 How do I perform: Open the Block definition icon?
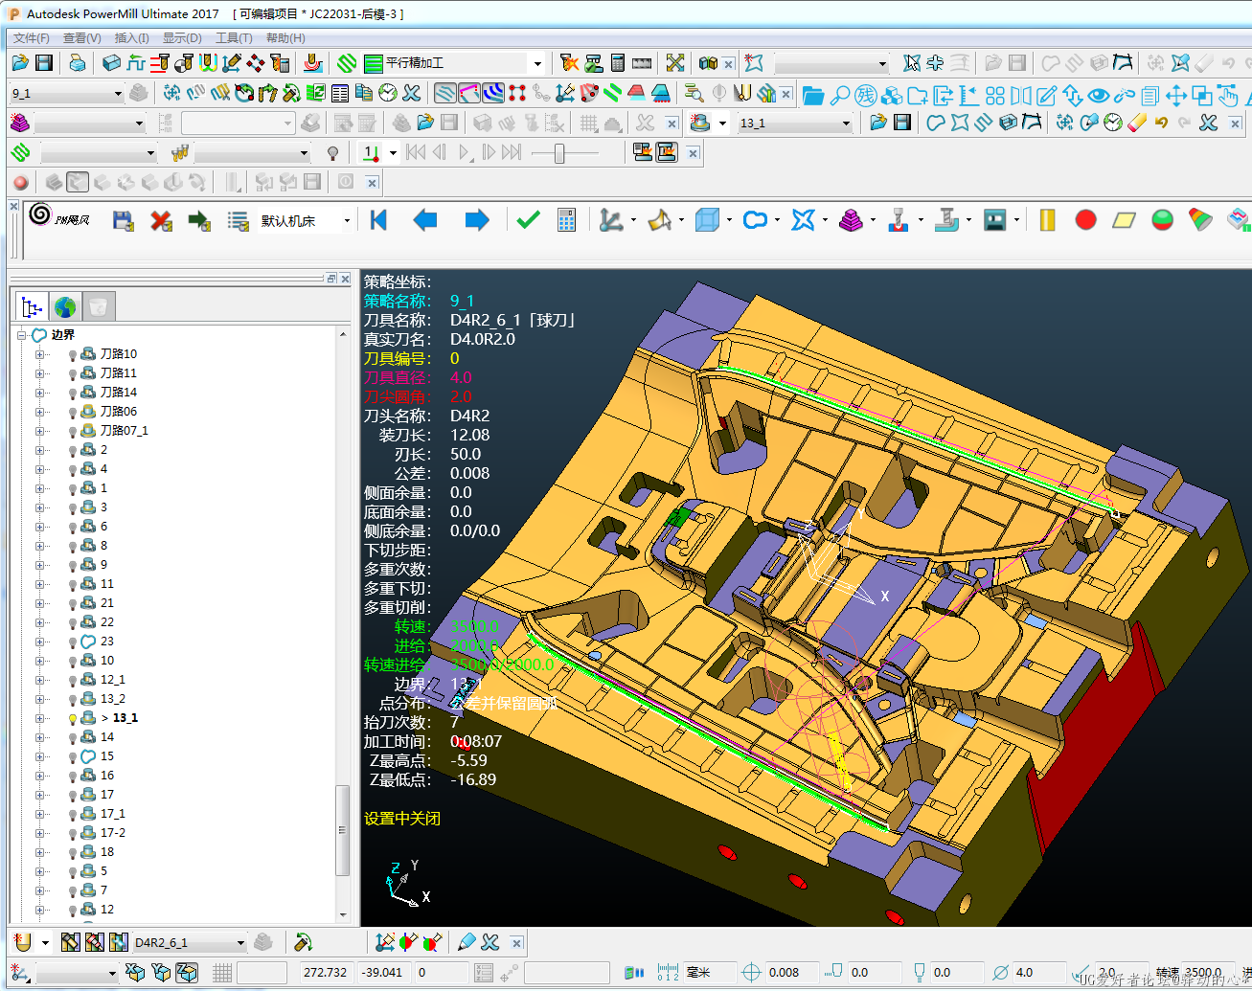point(112,63)
